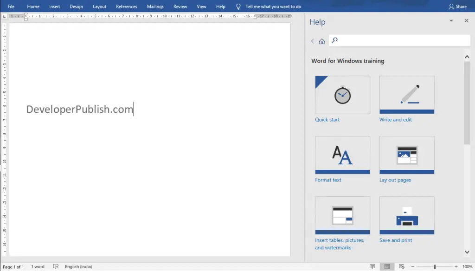Select the References tab
The width and height of the screenshot is (475, 271).
127,6
